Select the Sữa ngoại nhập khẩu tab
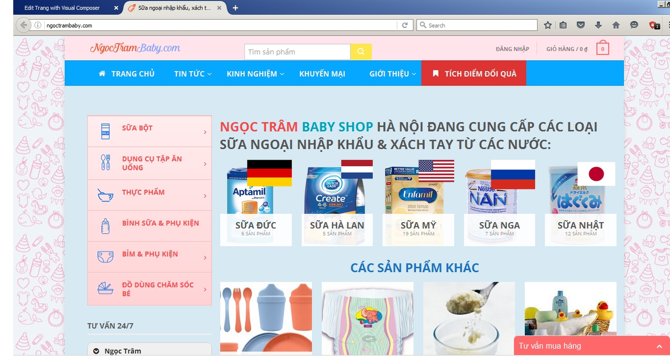The width and height of the screenshot is (670, 356). tap(175, 8)
